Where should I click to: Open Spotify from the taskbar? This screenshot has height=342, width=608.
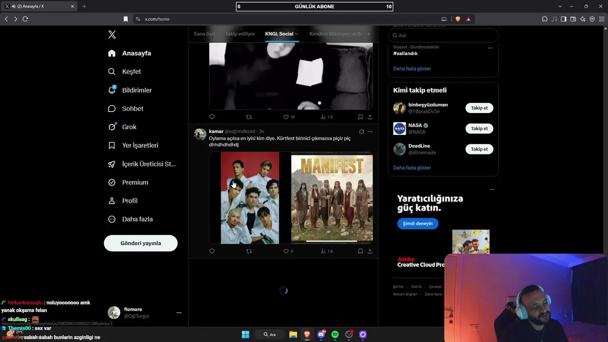[335, 335]
